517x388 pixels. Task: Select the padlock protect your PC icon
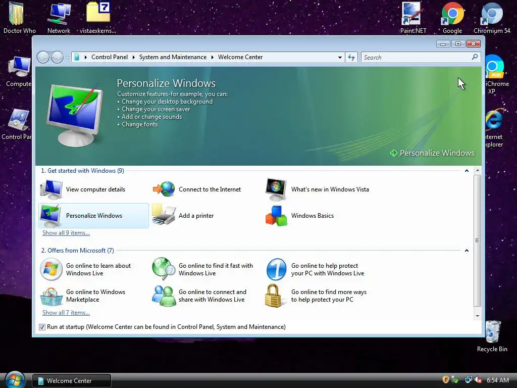coord(273,296)
